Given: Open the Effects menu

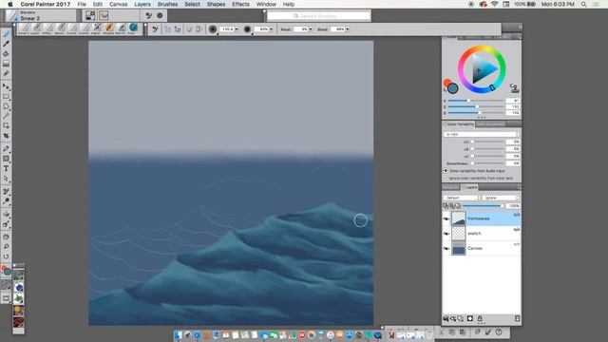Looking at the screenshot, I should (x=240, y=4).
